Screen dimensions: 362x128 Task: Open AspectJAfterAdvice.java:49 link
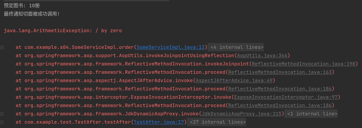[x=234, y=81]
